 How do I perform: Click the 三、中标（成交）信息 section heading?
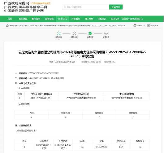[x=25, y=83]
